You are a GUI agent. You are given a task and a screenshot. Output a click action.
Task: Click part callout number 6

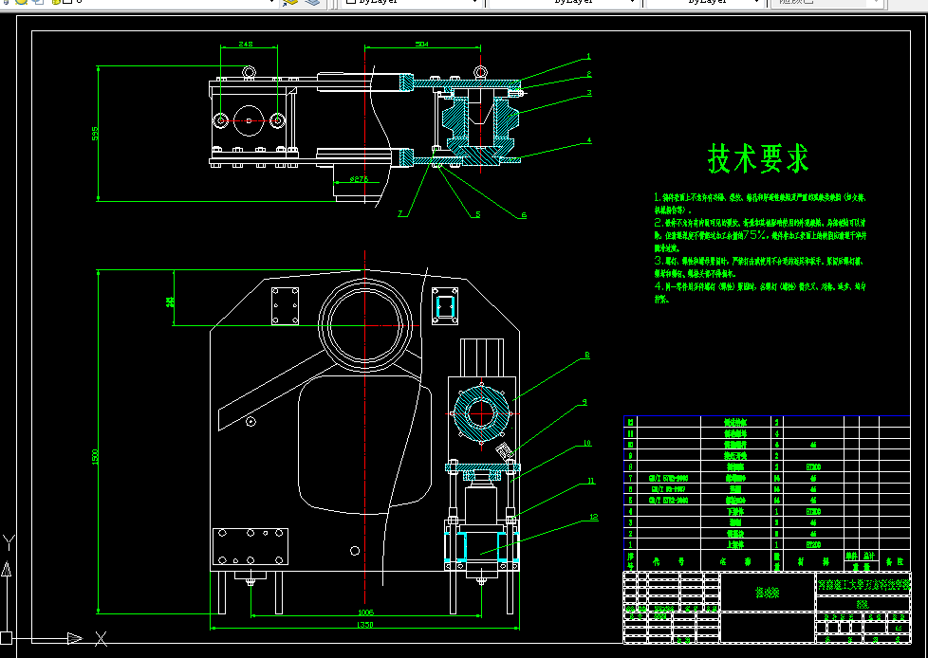(523, 215)
